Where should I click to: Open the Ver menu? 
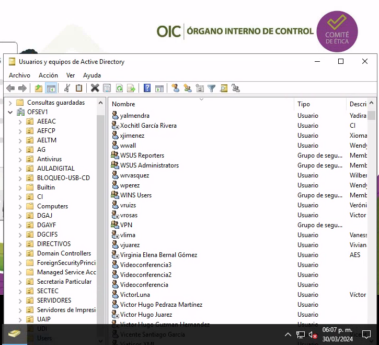pos(71,75)
